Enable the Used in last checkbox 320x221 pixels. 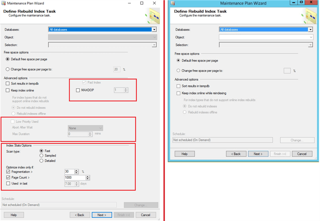(8, 183)
